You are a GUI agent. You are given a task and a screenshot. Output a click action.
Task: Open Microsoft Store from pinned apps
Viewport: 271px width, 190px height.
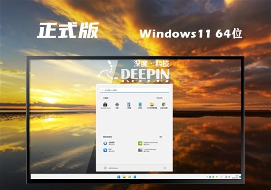tap(105, 105)
